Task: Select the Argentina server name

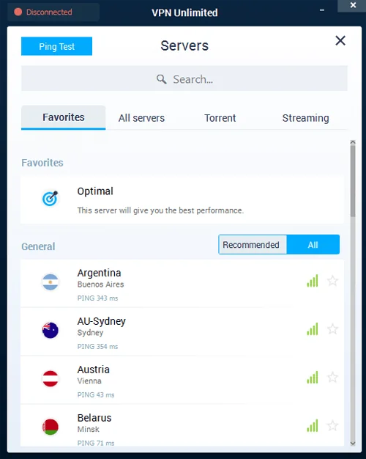Action: click(99, 273)
